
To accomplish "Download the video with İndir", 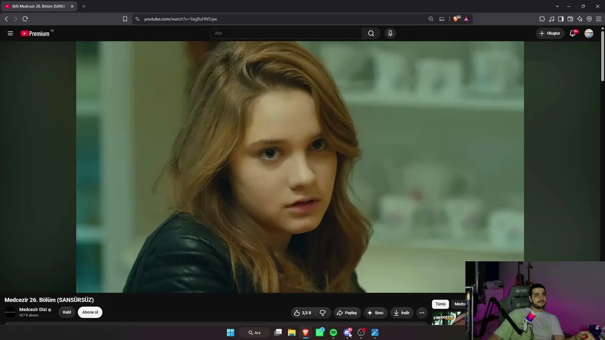I will point(402,313).
